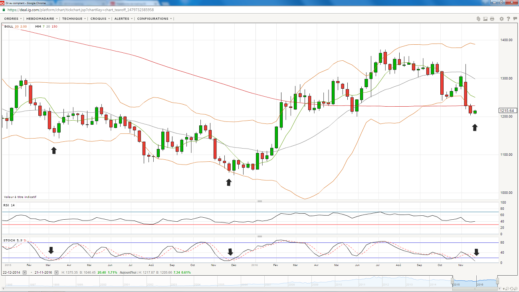
Task: Open the TECHNIQUE indicators dropdown
Action: point(74,19)
